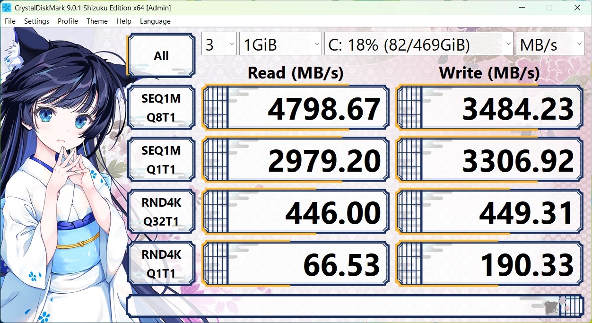Expand the 1GiB test size dropdown
This screenshot has height=323, width=592.
(280, 44)
